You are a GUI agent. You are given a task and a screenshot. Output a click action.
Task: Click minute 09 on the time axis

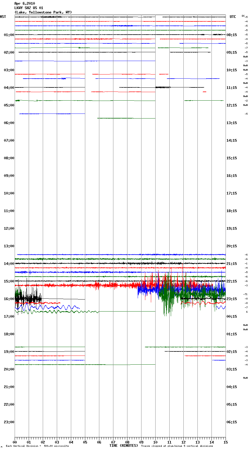(x=141, y=442)
